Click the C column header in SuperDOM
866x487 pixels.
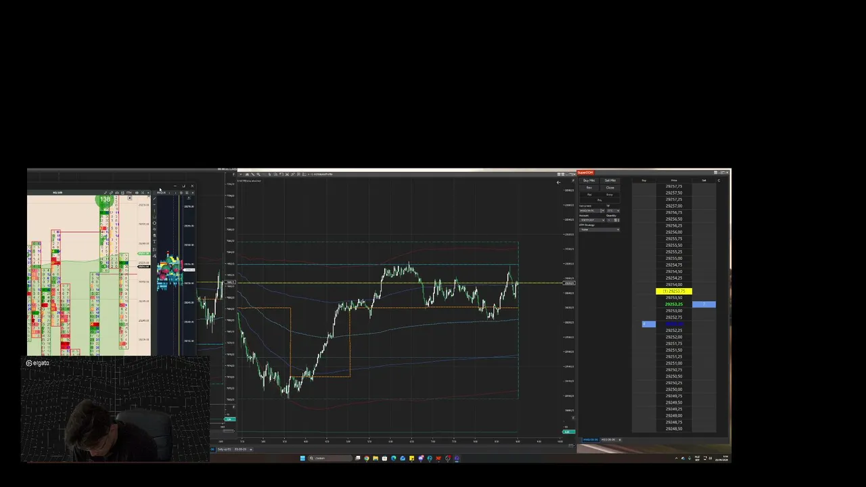click(x=719, y=181)
